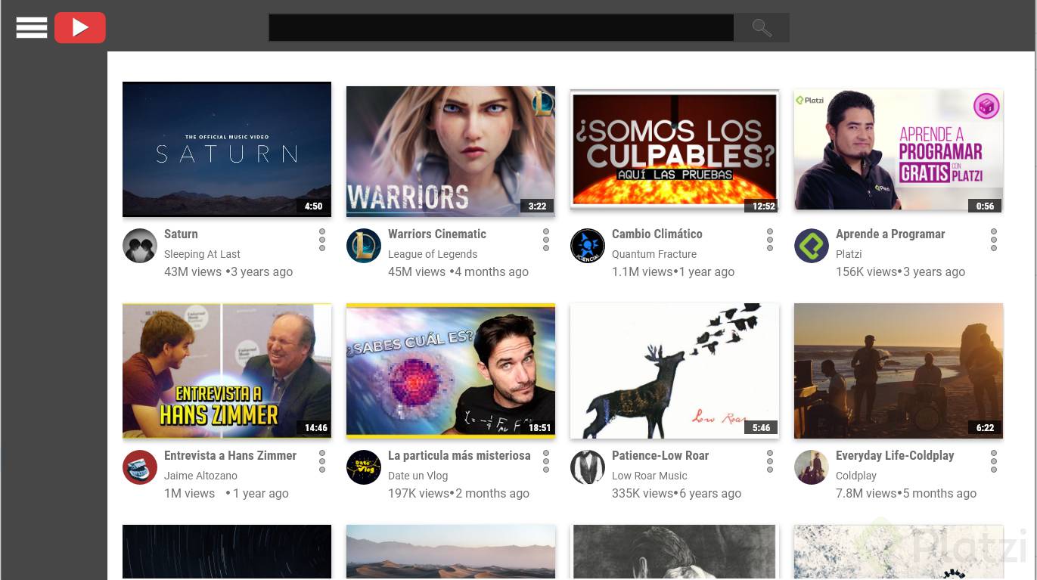
Task: Open League of Legends channel avatar
Action: (x=364, y=246)
